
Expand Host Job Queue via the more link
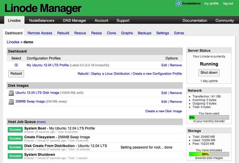point(41,122)
